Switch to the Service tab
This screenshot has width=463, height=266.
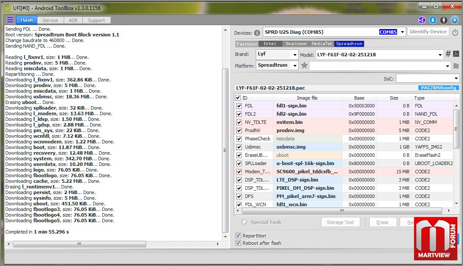tap(50, 20)
